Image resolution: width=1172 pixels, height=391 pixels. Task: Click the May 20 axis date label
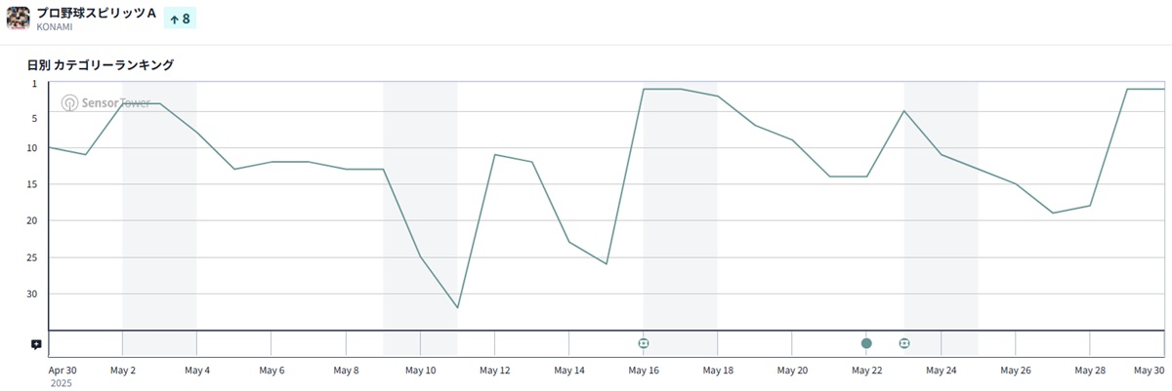pos(792,371)
